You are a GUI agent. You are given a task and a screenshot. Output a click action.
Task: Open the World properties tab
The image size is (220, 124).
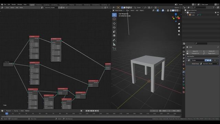tap(184, 64)
